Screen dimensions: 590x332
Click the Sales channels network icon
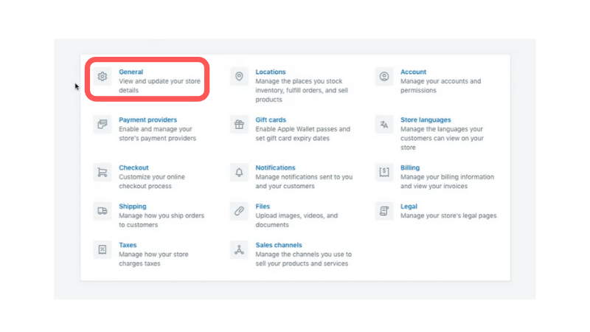(239, 249)
